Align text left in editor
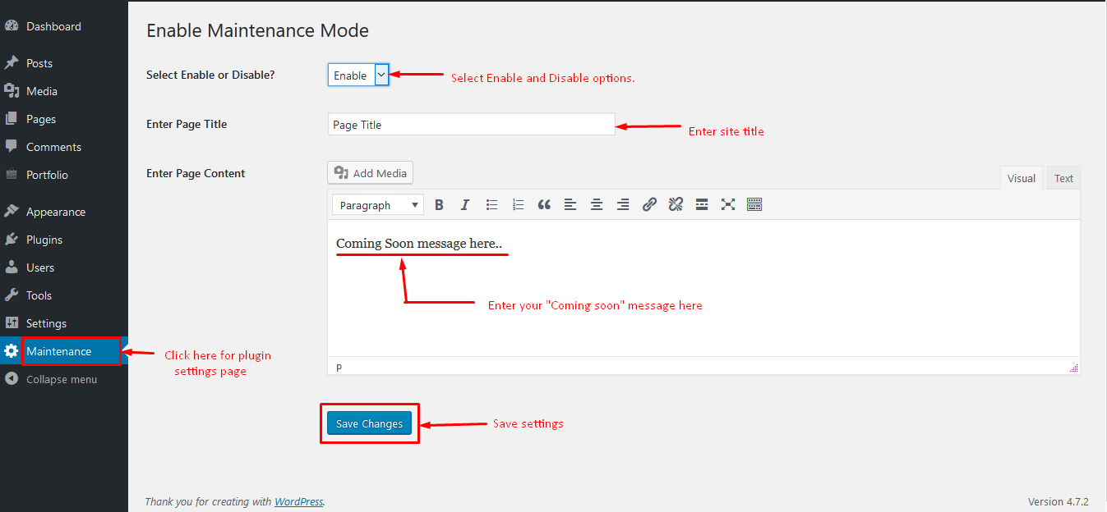The height and width of the screenshot is (512, 1107). point(570,204)
